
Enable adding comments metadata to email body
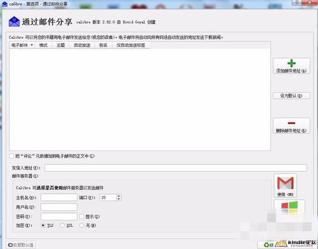click(x=11, y=156)
